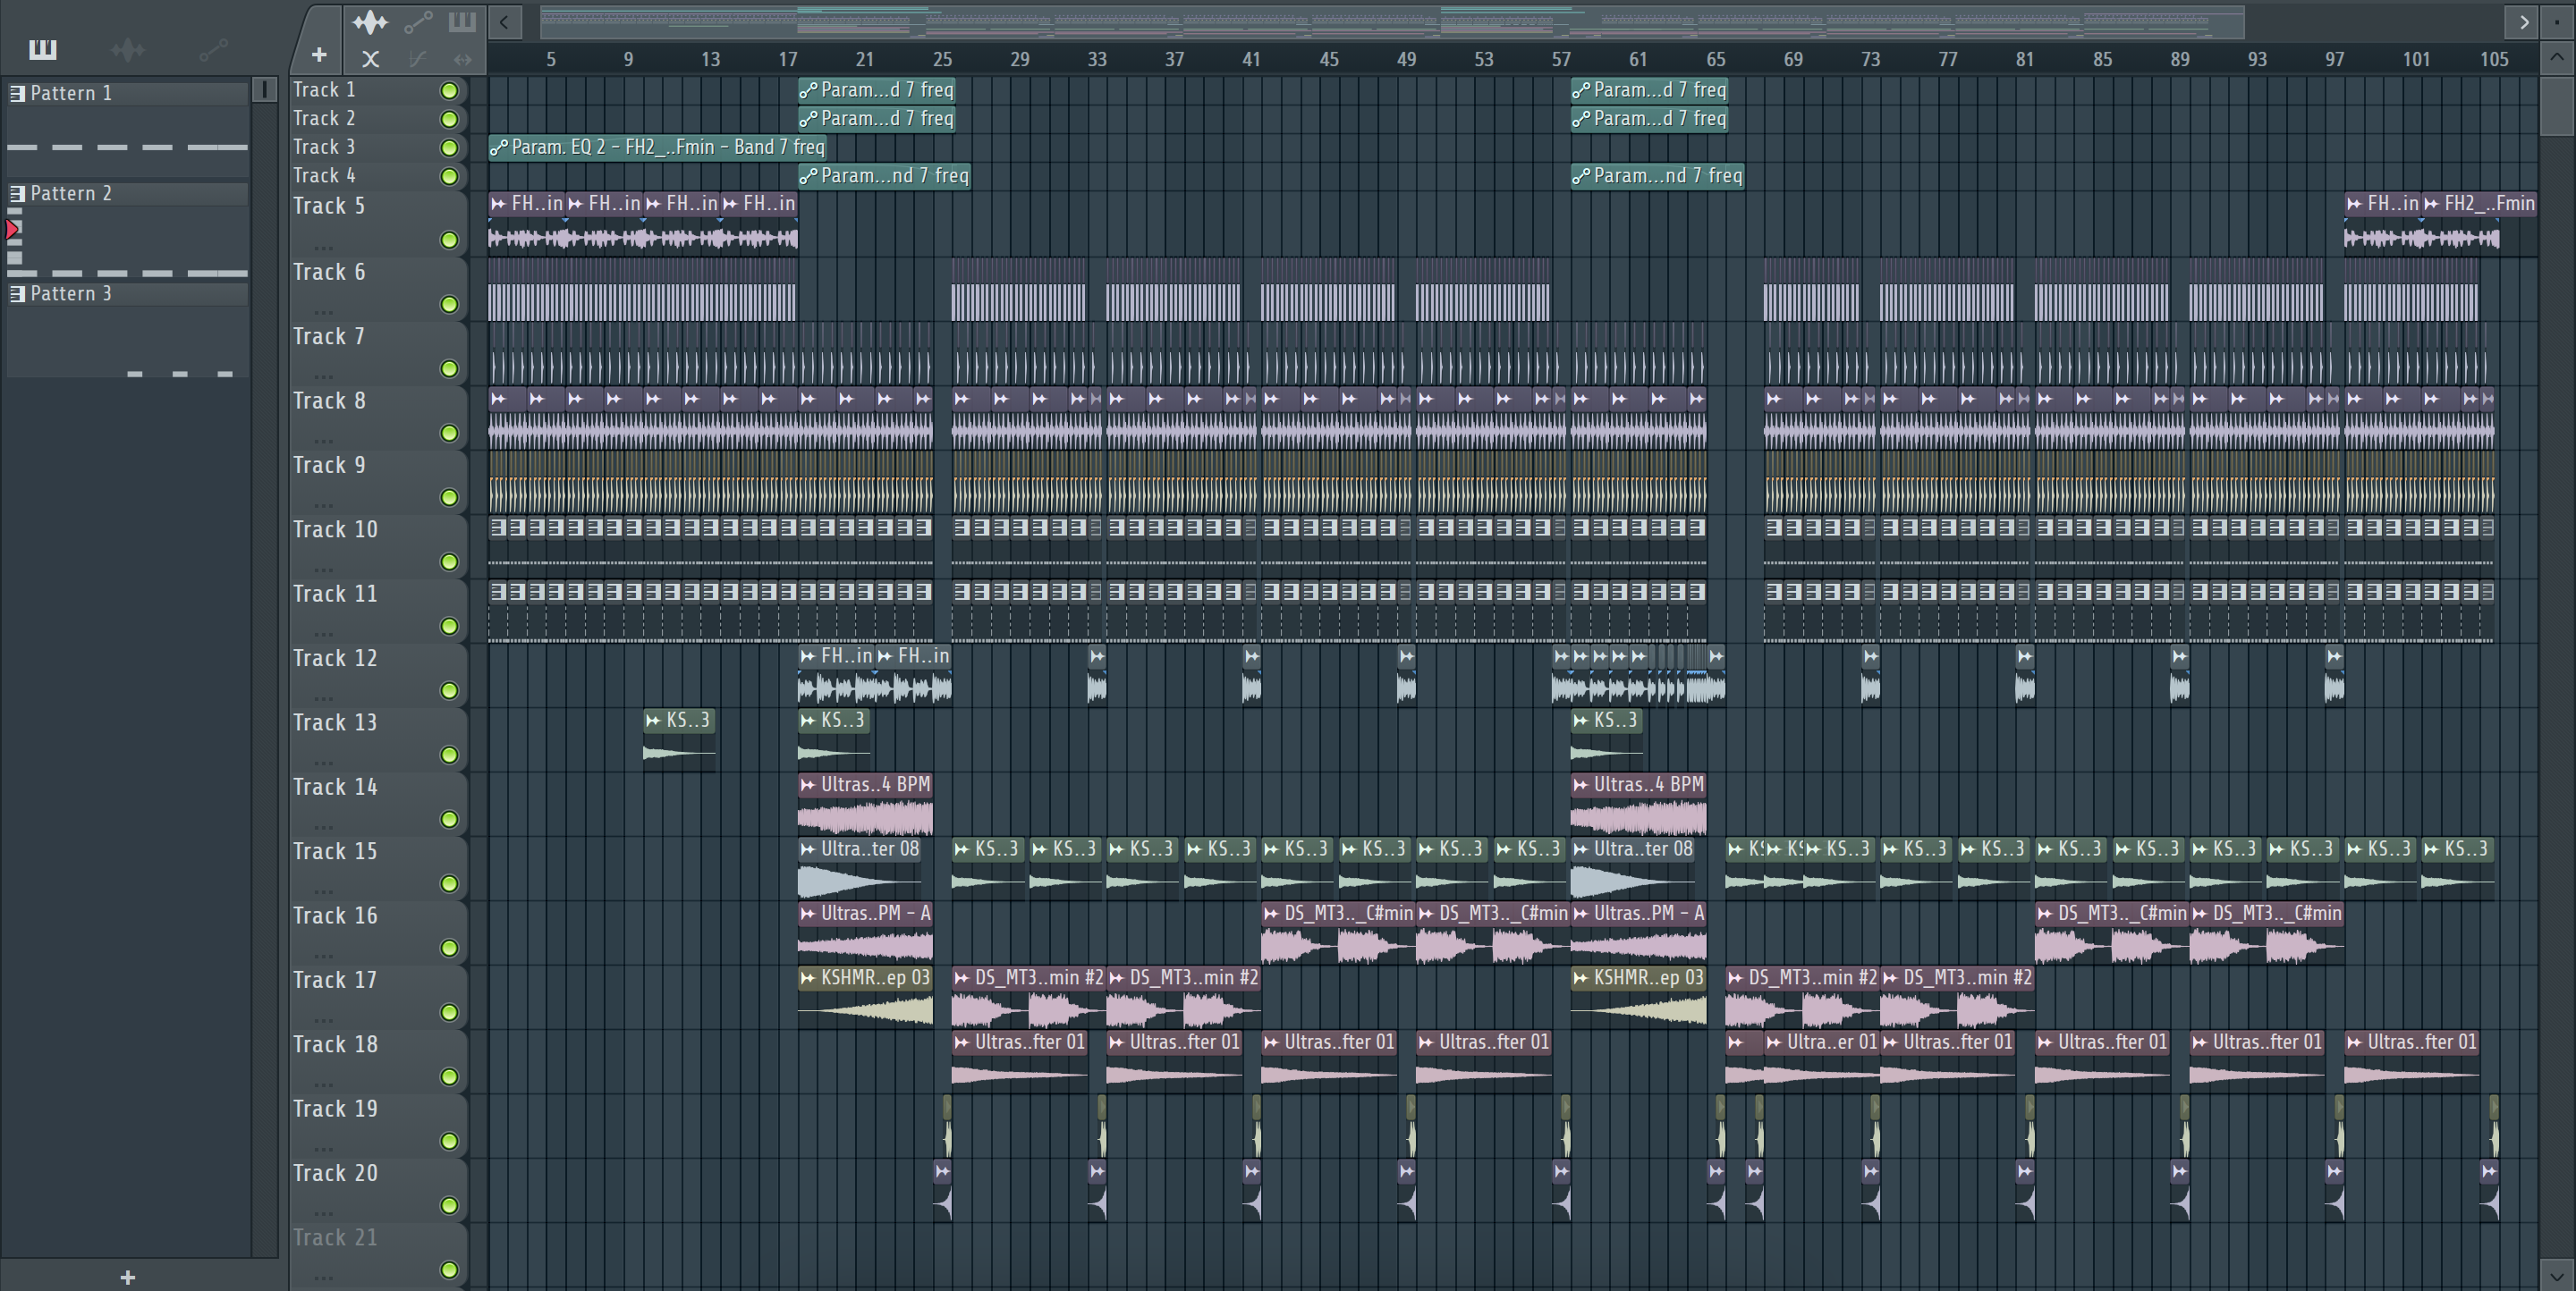Mute Track 5 with its green LED
Image resolution: width=2576 pixels, height=1291 pixels.
coord(450,240)
